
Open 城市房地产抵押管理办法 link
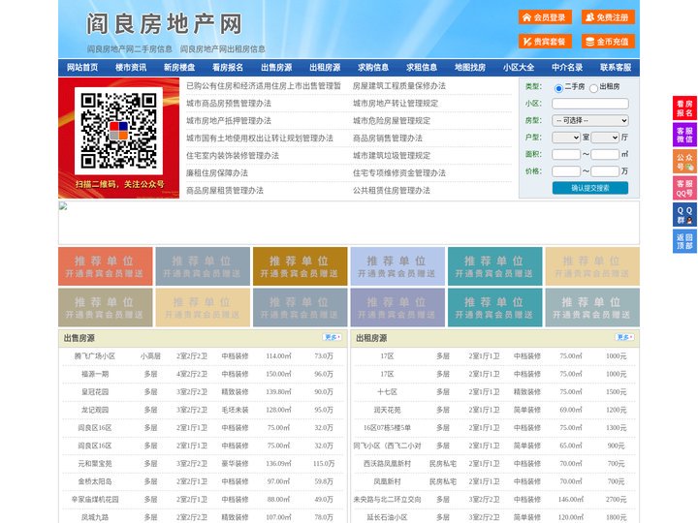click(x=229, y=120)
